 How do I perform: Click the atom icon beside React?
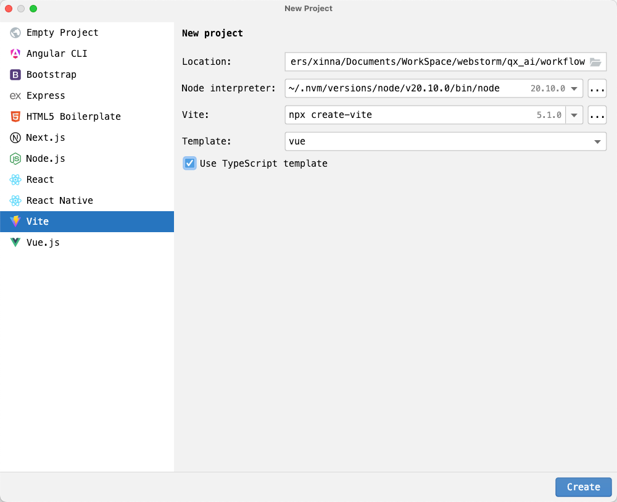tap(15, 180)
